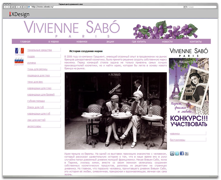Open the Twitter social icon
This screenshot has height=180, width=221.
pyautogui.click(x=177, y=153)
